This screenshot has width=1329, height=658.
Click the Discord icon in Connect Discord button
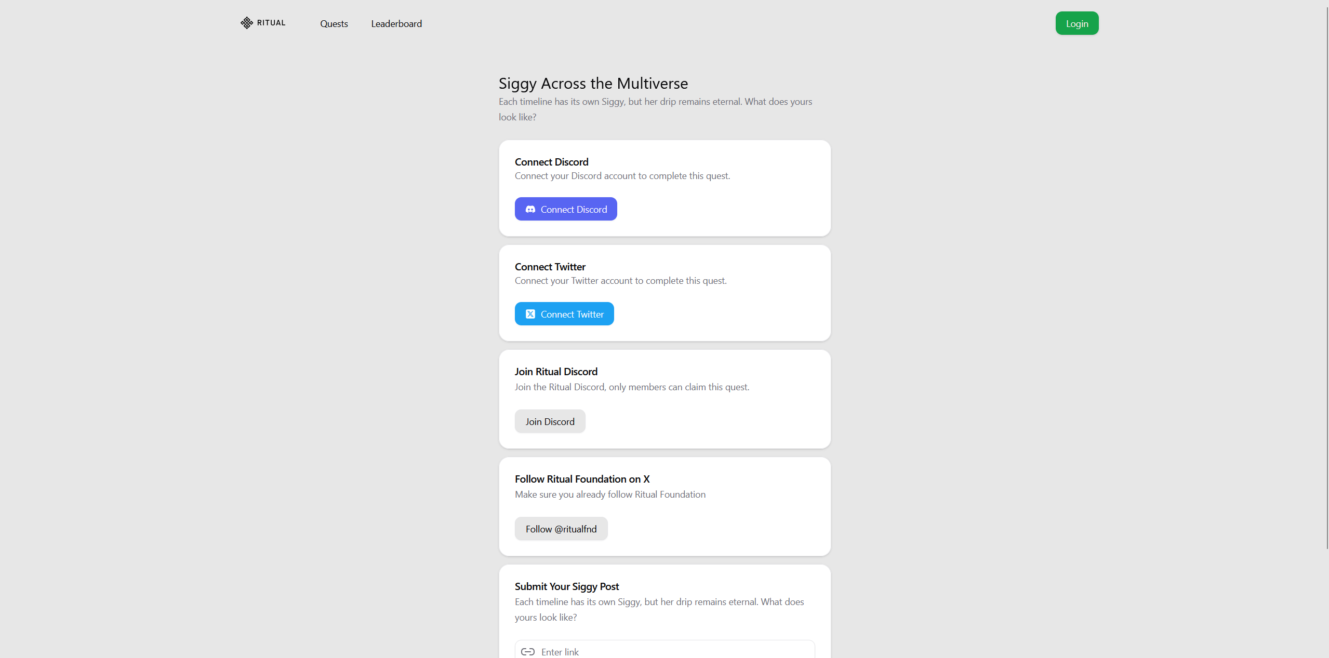pos(530,209)
